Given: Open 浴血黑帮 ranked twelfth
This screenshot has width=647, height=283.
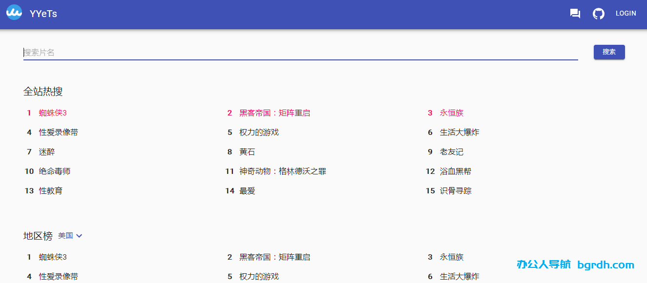Looking at the screenshot, I should pos(455,171).
